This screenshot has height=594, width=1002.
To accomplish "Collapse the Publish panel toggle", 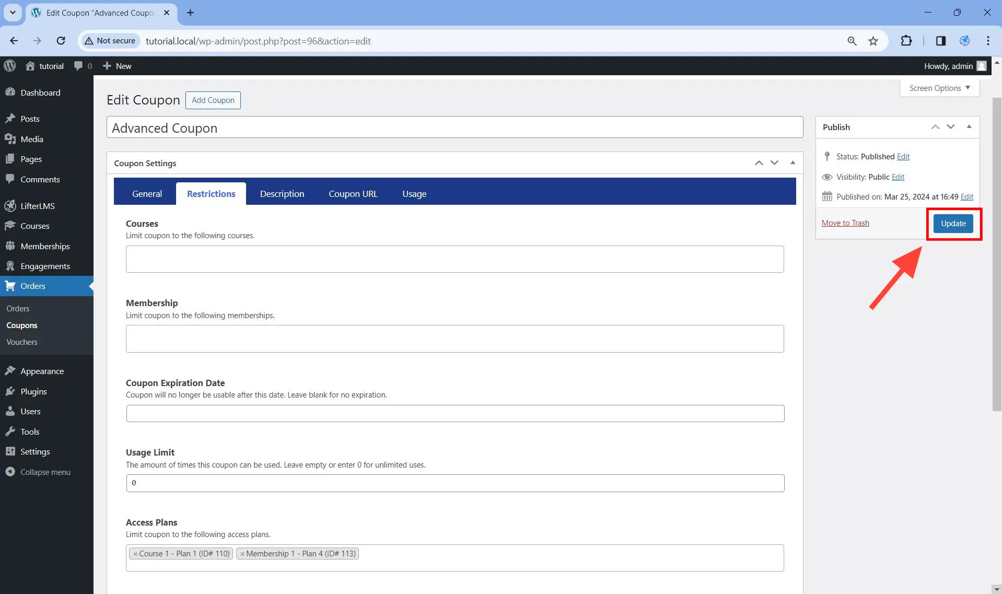I will pos(969,127).
